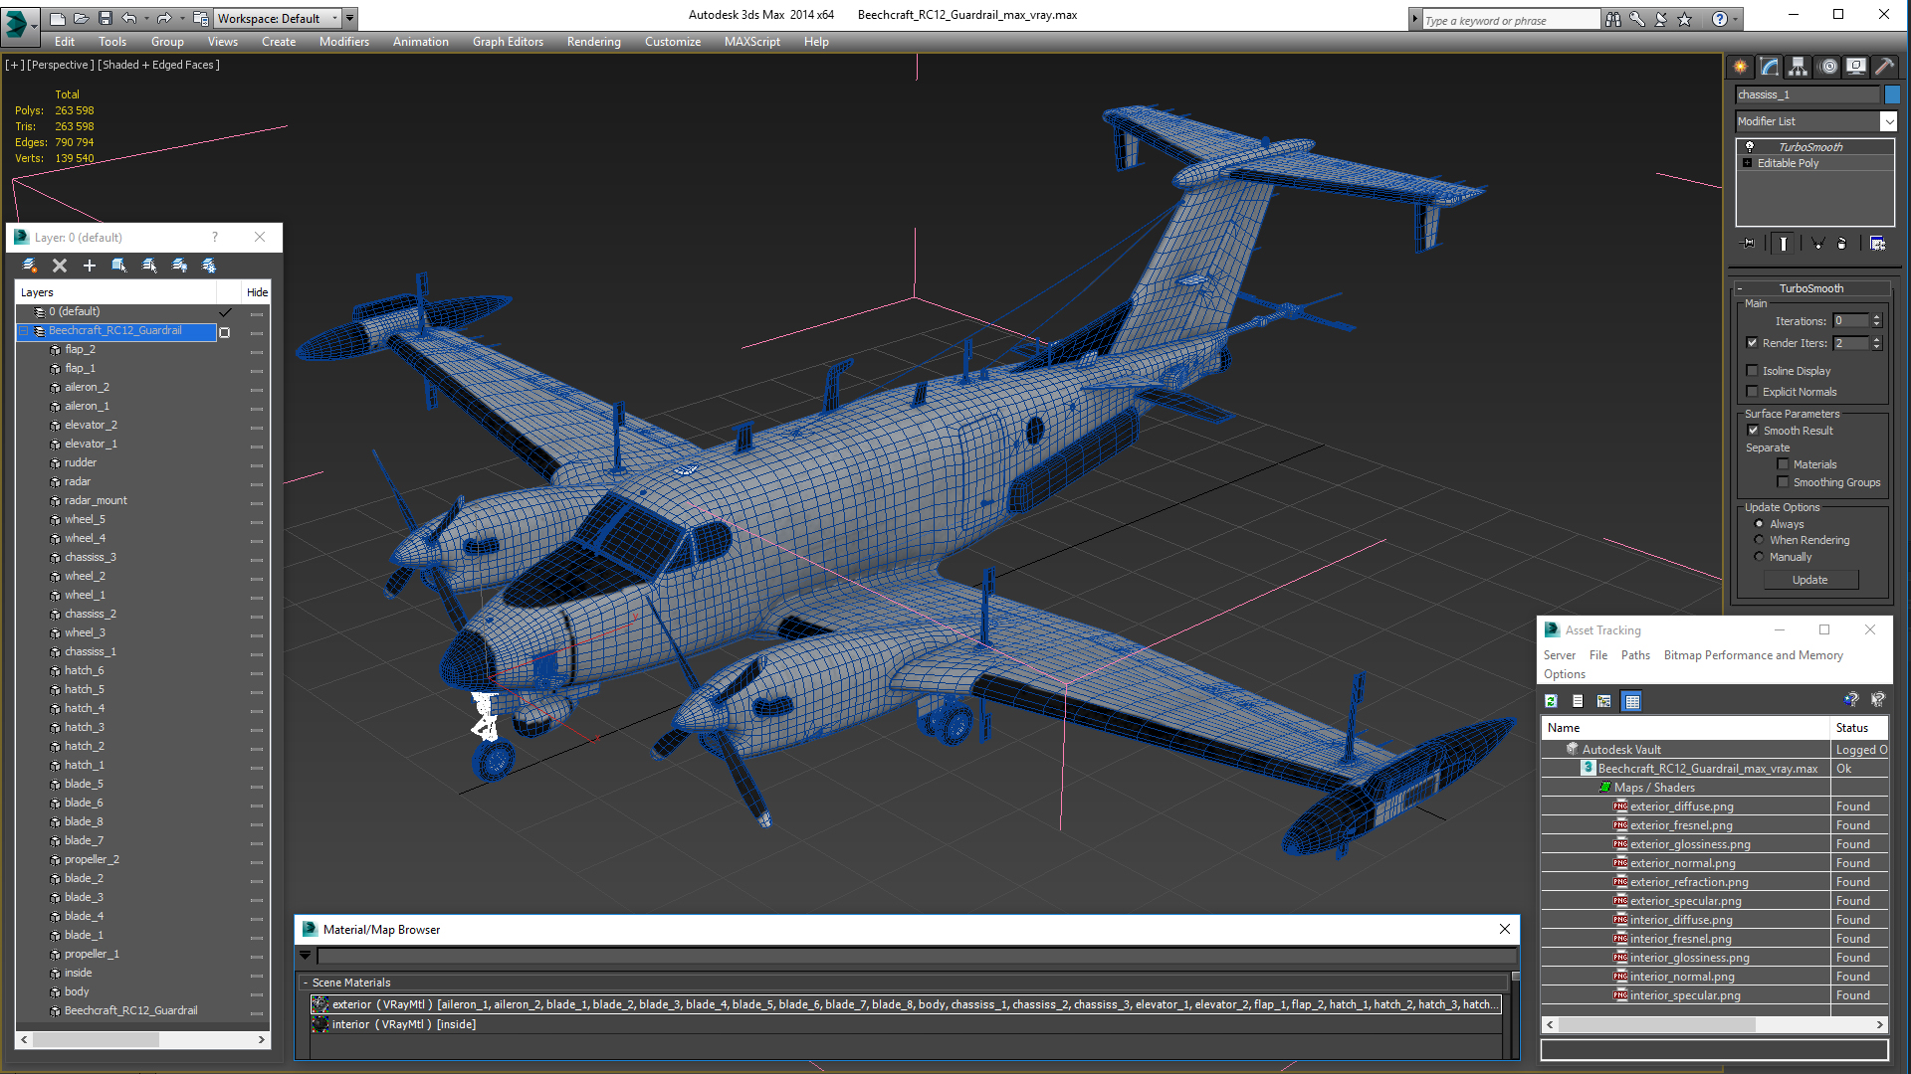The height and width of the screenshot is (1074, 1911).
Task: Click Layers column header in Layer dialog
Action: coord(117,292)
